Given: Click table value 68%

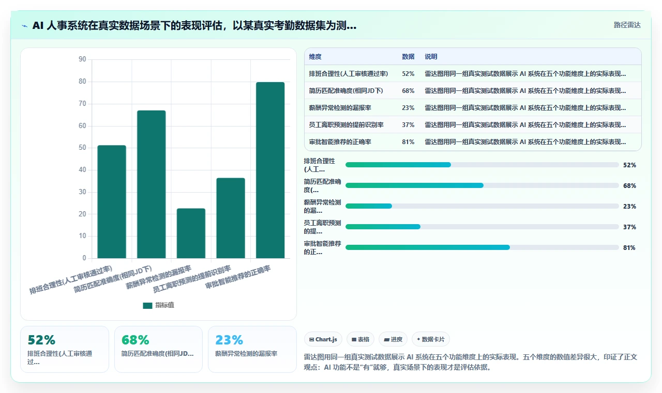Looking at the screenshot, I should [x=408, y=91].
